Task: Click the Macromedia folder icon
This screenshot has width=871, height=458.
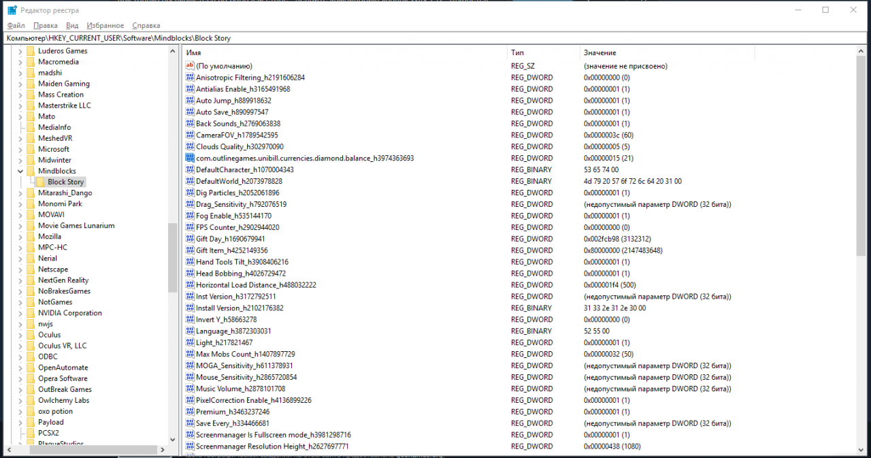Action: pyautogui.click(x=30, y=62)
